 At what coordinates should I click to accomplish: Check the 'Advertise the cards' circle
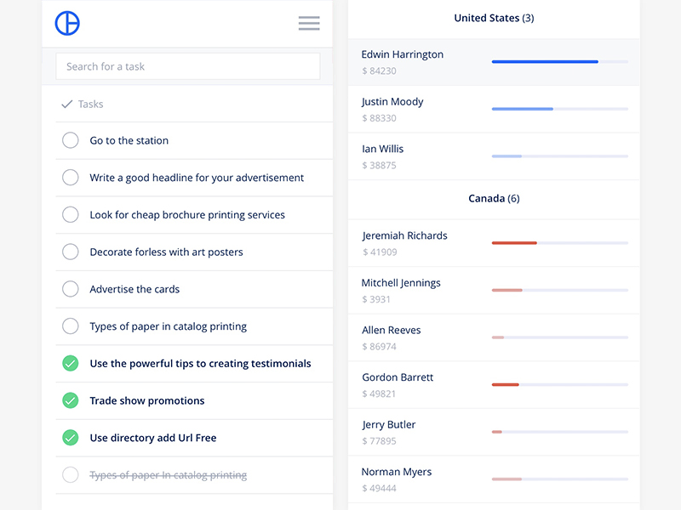coord(71,289)
